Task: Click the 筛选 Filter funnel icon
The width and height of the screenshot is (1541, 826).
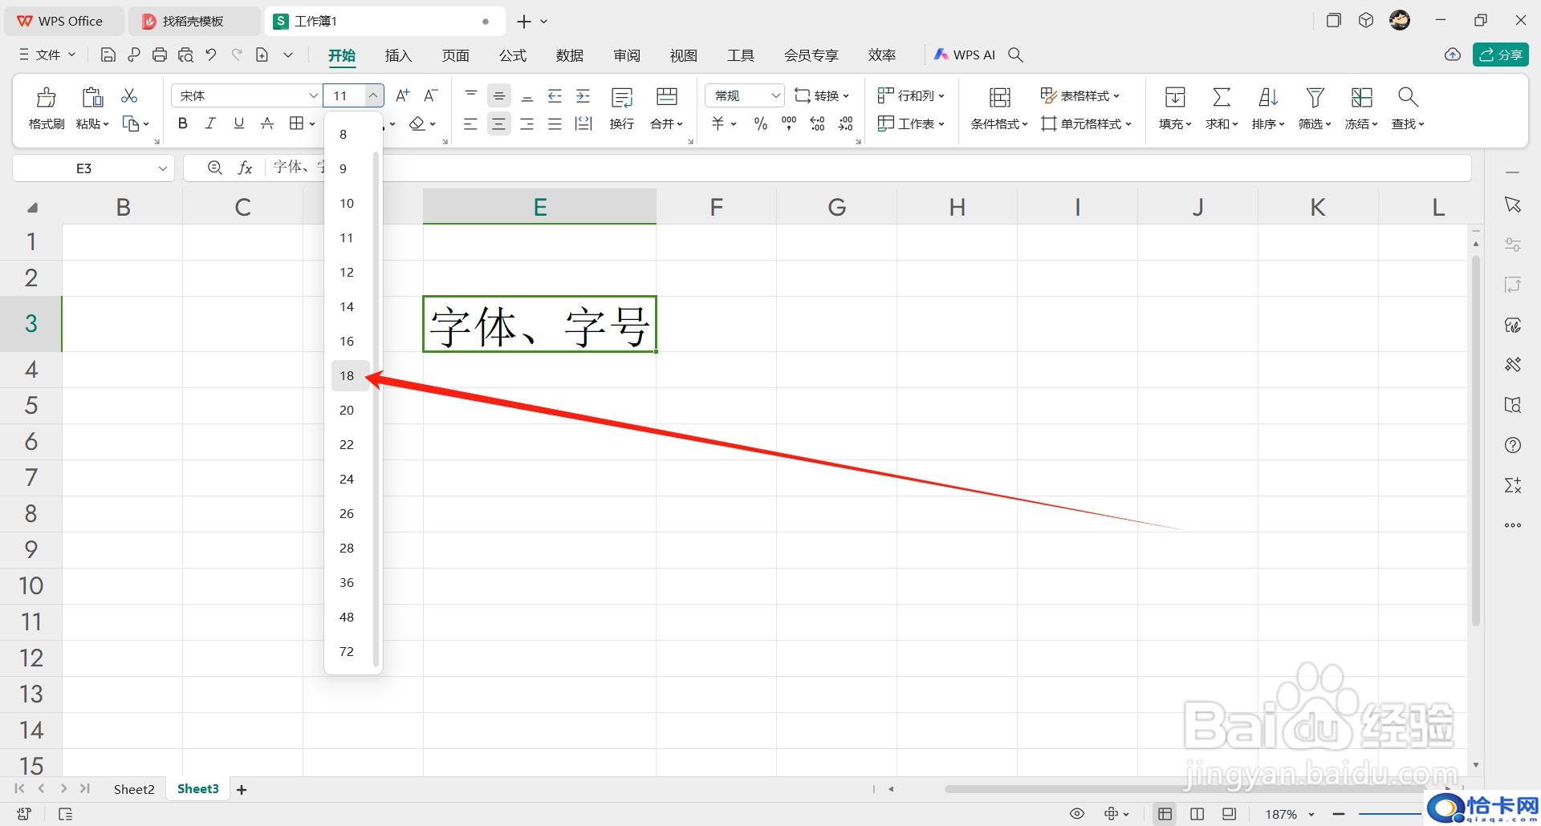Action: 1315,97
